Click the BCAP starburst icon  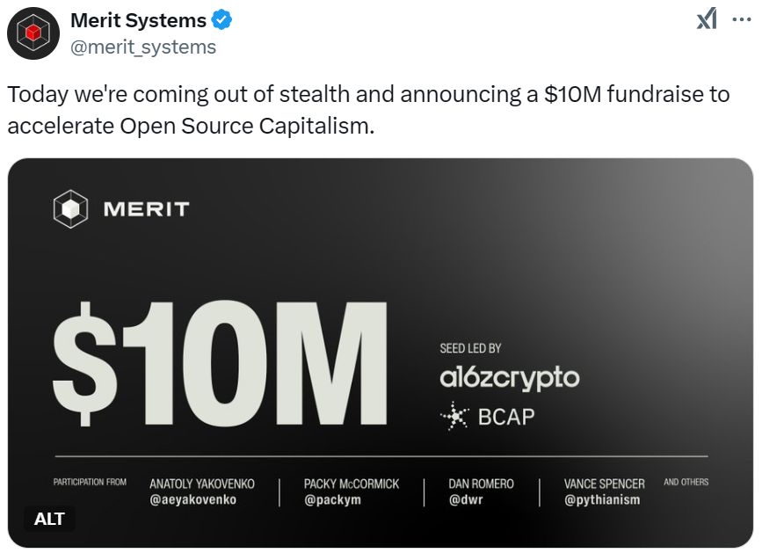tap(454, 417)
